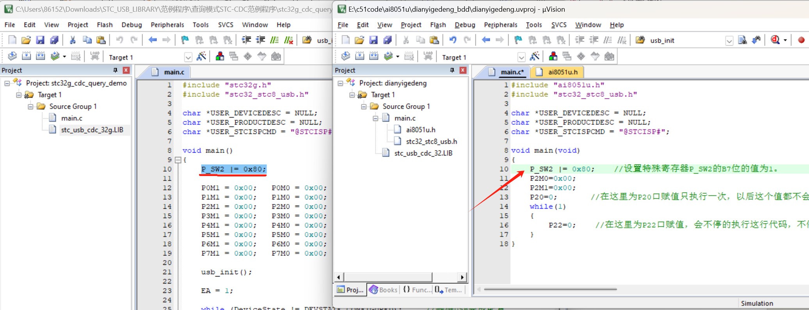Open Peripherals menu in stc32g window
Viewport: 809px width, 310px height.
(x=167, y=25)
